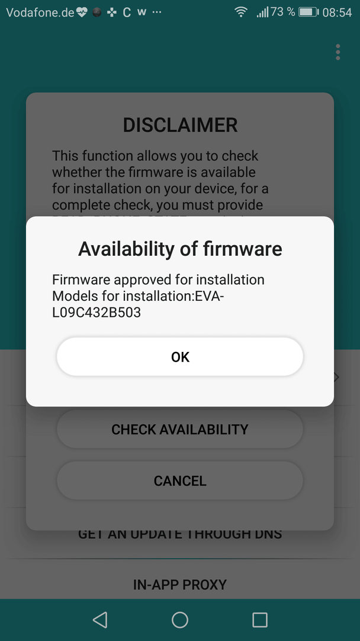The image size is (360, 641).
Task: Select GET AN UPDATE THROUGH DNS
Action: tap(180, 534)
